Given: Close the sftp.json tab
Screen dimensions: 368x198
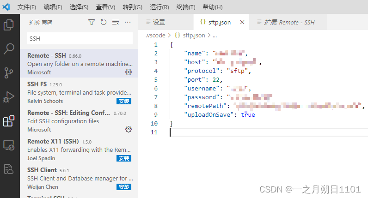Looking at the screenshot, I should (x=242, y=22).
